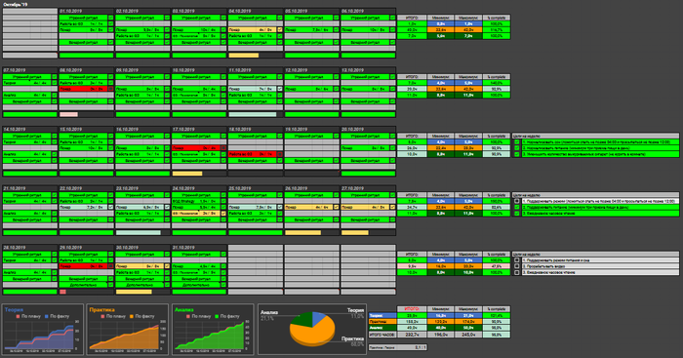Screen dimensions: 683x358
Task: Click the pink progress bar under 08.10.2019
Action: pyautogui.click(x=68, y=114)
